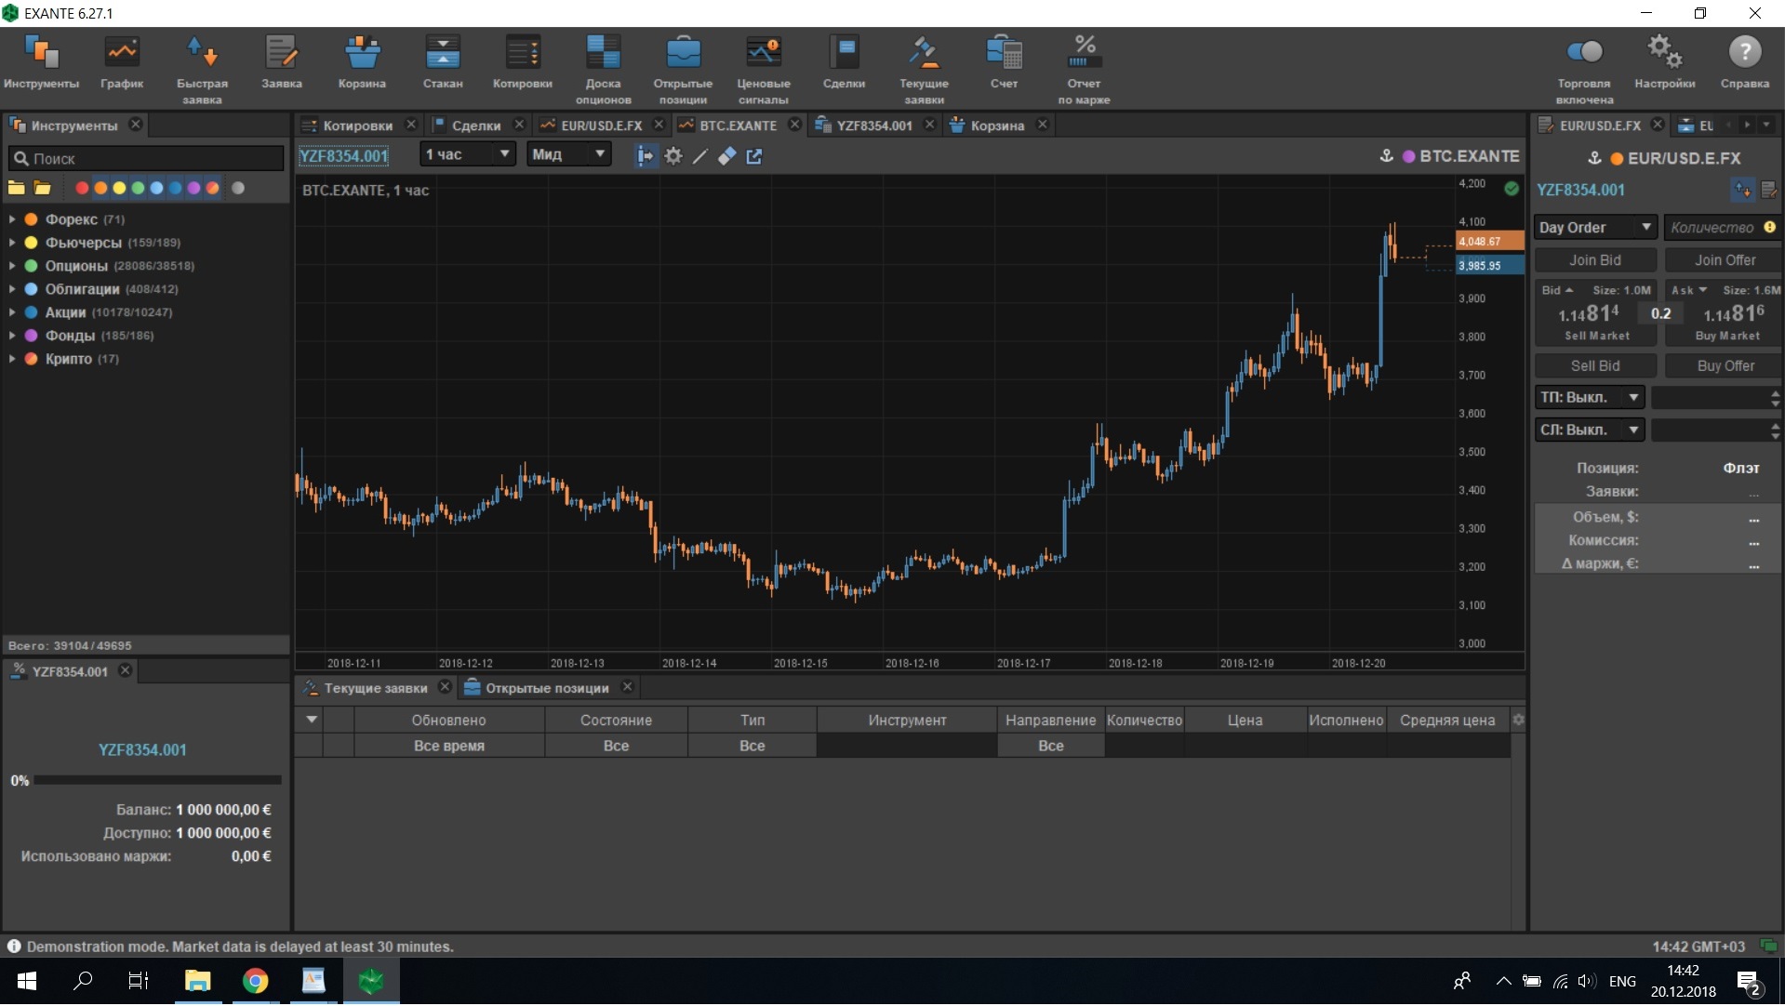Open the ТП: Выкл. take profit dropdown
Viewport: 1785px width, 1006px height.
[1589, 398]
